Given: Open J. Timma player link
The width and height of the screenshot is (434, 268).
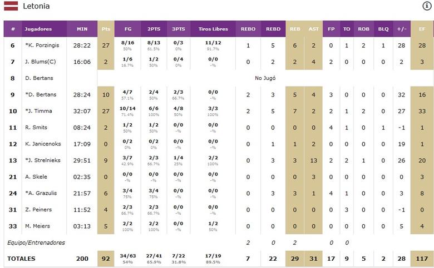Looking at the screenshot, I should point(38,111).
